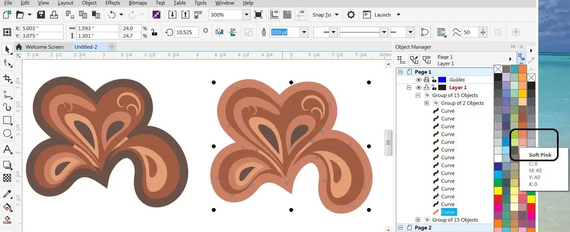
Task: Toggle the lock ratio padlock
Action: (154, 32)
